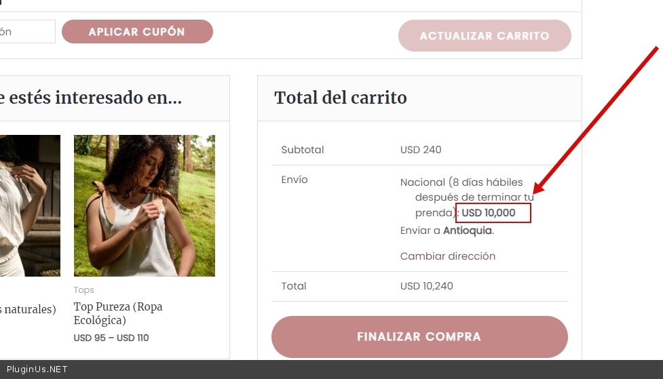Click the Finalizar Compra button
663x379 pixels.
[419, 337]
